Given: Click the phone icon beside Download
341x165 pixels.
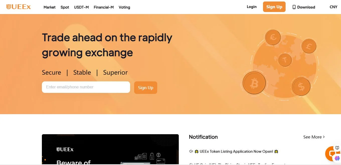Looking at the screenshot, I should [294, 7].
